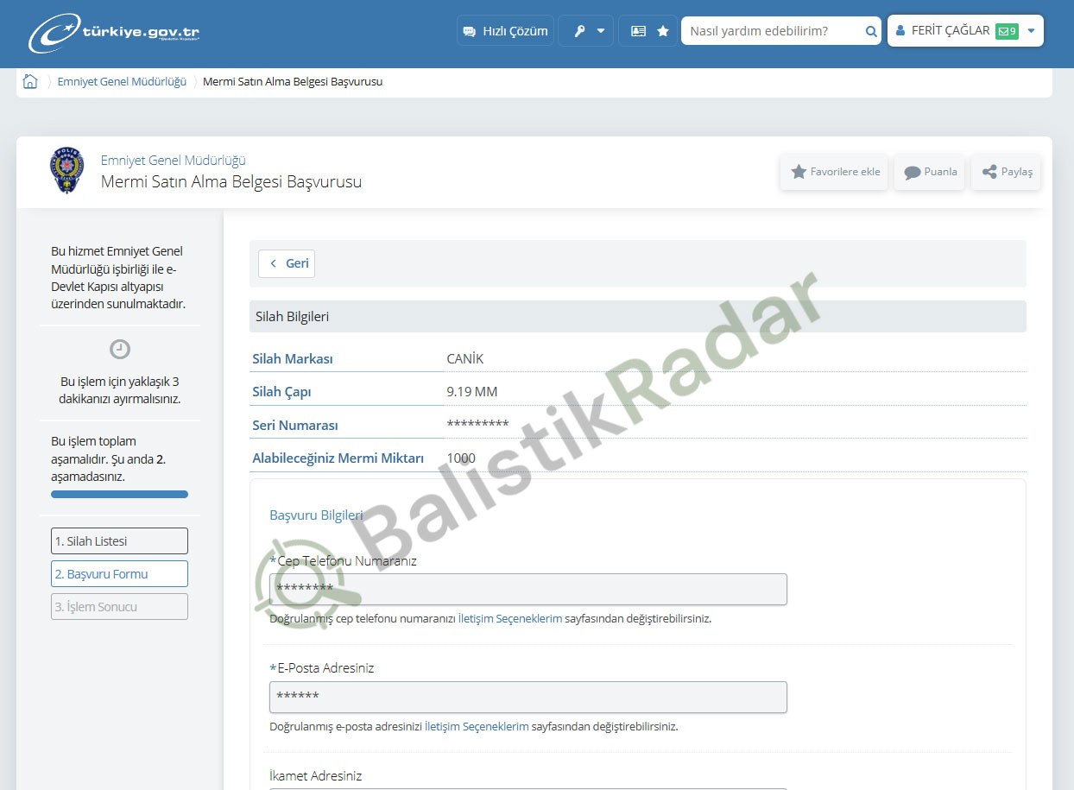
Task: Go back with the Geri button
Action: 287,263
